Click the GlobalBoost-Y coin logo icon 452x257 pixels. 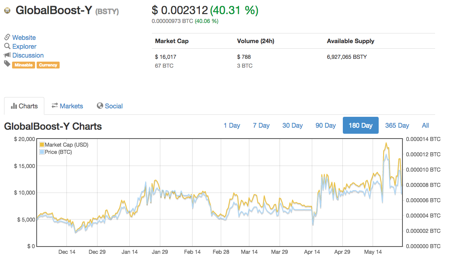7,10
